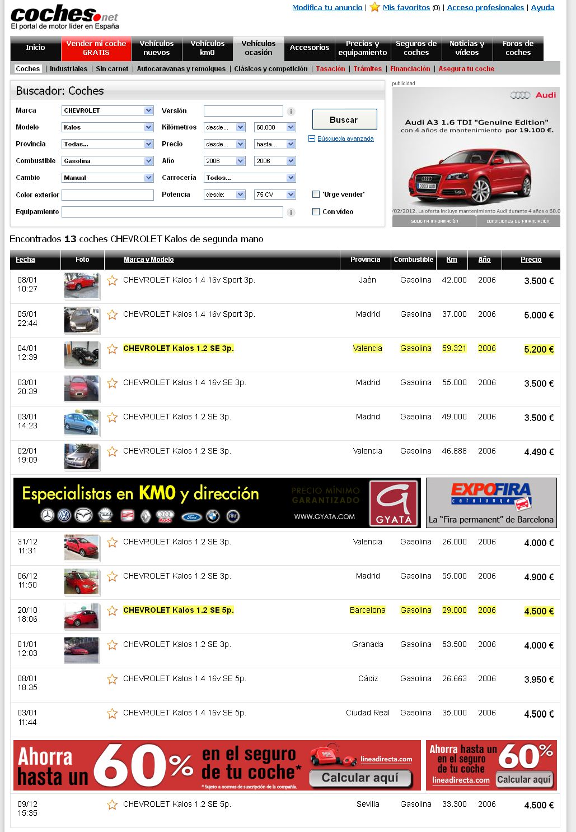Star the 49.000 km Madrid Kalos listing
This screenshot has height=832, width=576.
(113, 417)
